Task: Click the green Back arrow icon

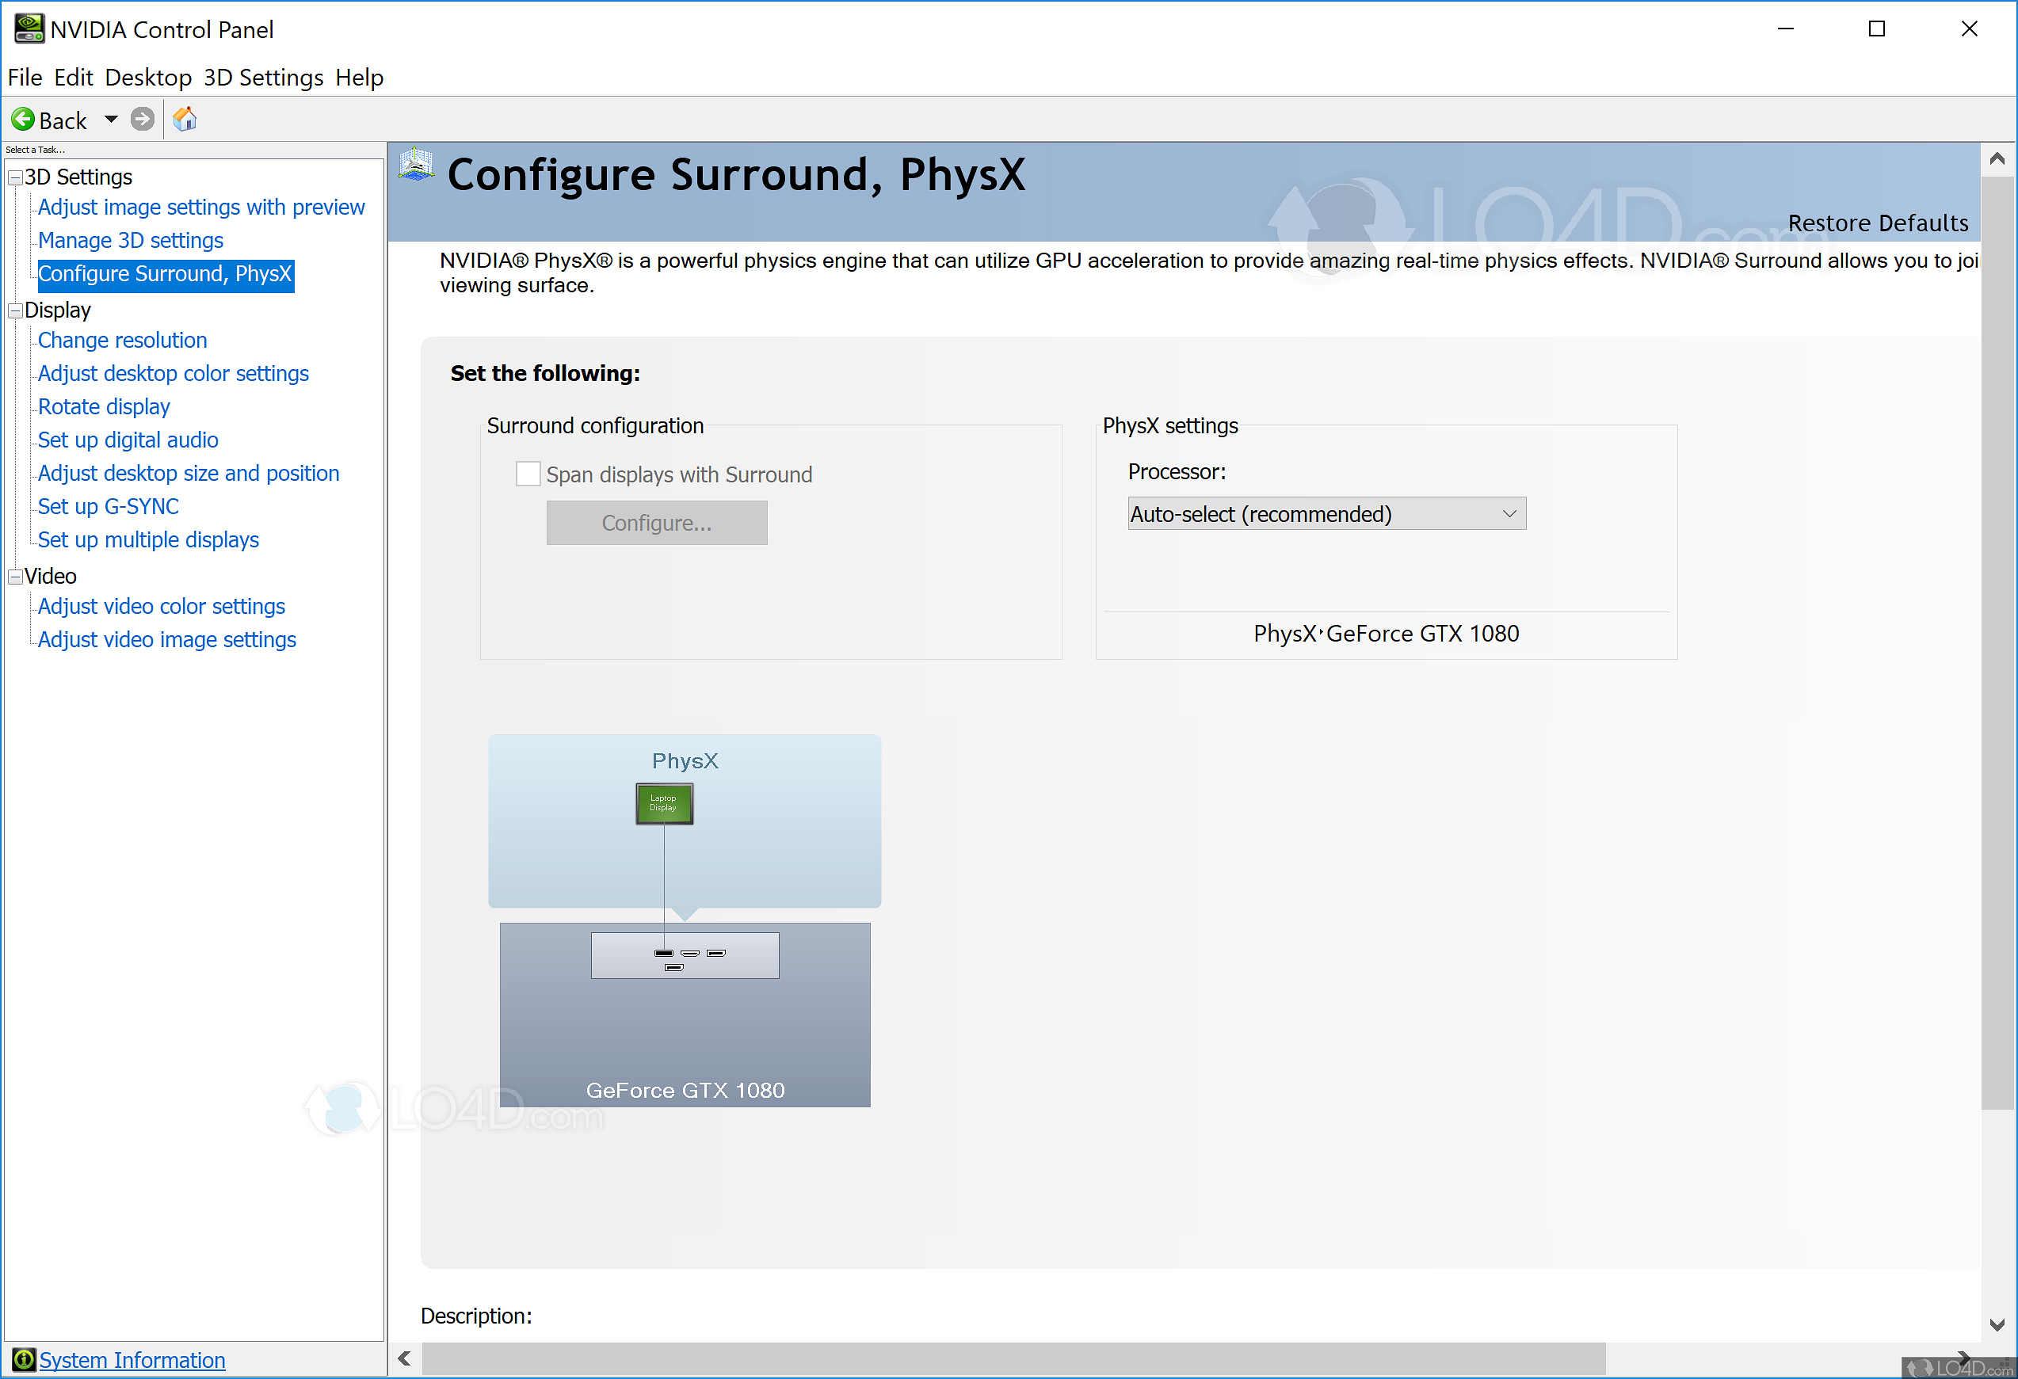Action: click(24, 120)
